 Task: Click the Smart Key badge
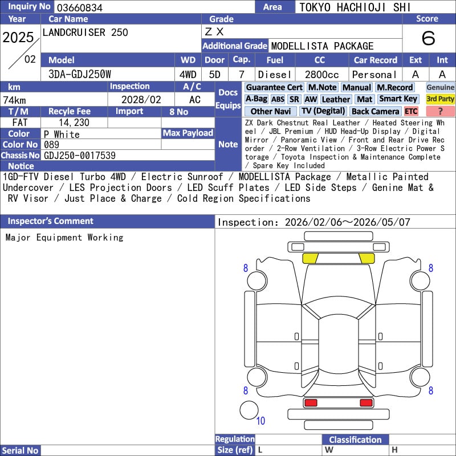point(398,99)
